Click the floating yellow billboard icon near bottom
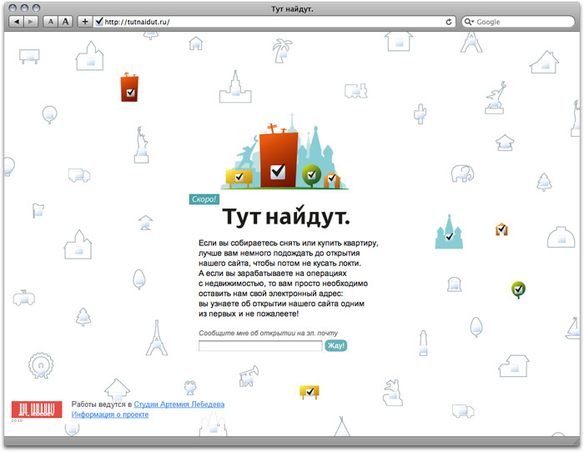 310,392
